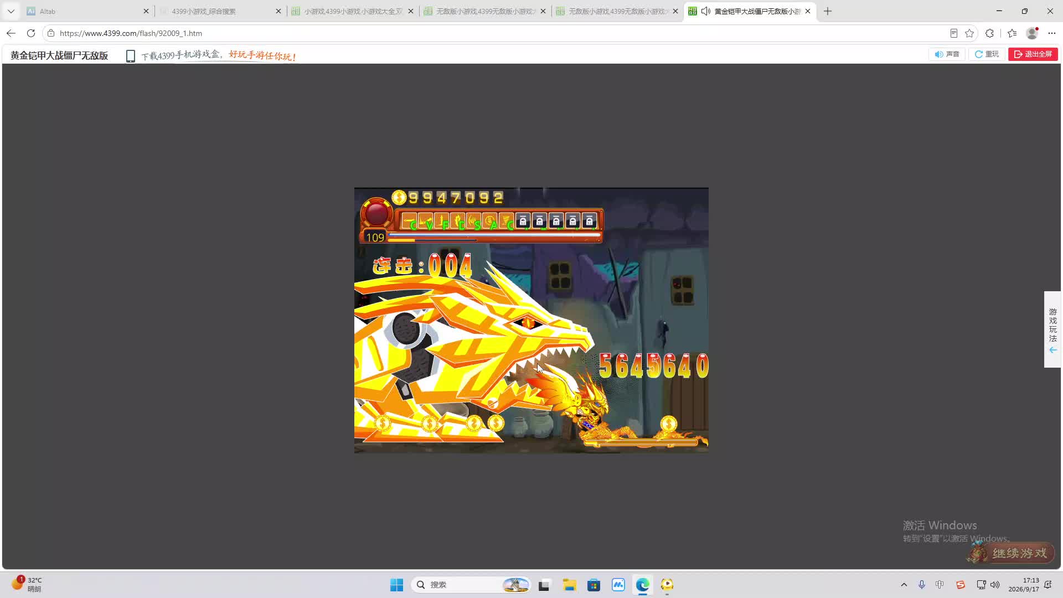Open the 下载4399手机游戏盒 promo link
This screenshot has height=598, width=1063.
219,55
